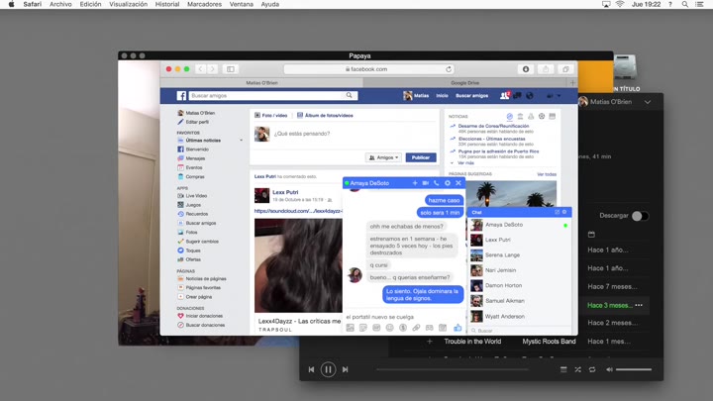Expand Matias O'Brien account menu in player

[648, 102]
